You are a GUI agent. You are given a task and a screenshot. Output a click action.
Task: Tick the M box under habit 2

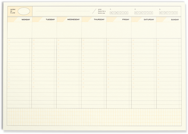pos(136,13)
